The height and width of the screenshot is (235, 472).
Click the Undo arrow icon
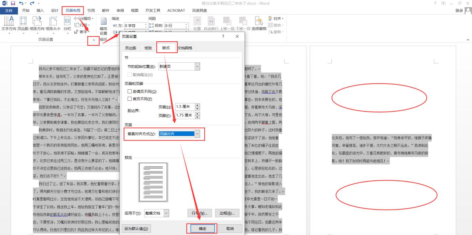coord(21,3)
